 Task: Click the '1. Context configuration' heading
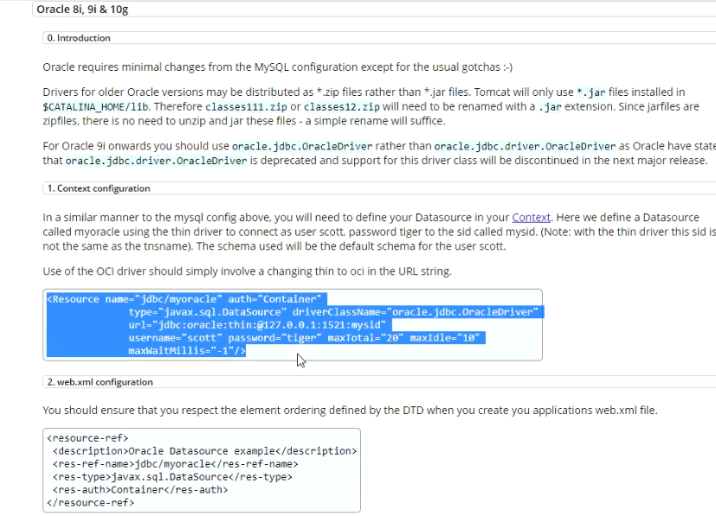[99, 188]
